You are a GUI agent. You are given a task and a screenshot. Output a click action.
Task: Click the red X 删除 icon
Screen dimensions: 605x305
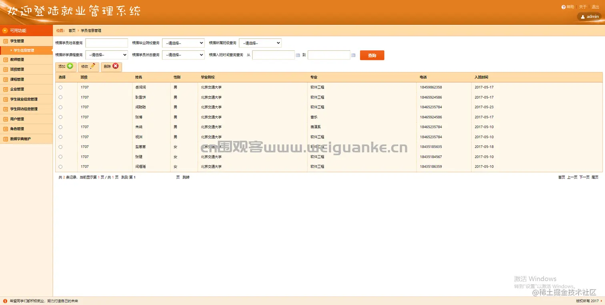point(116,66)
